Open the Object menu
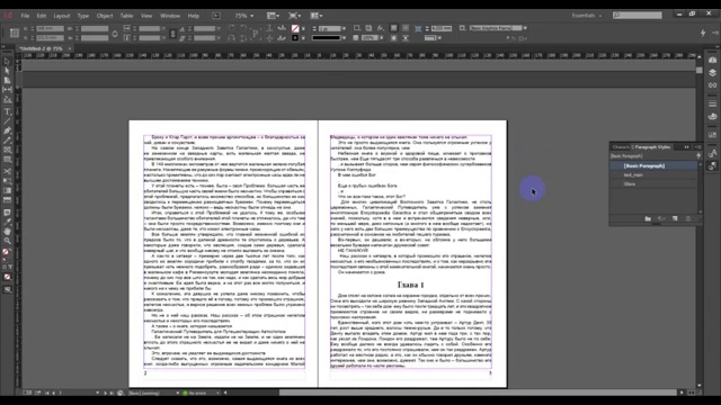The image size is (721, 405). tap(105, 16)
